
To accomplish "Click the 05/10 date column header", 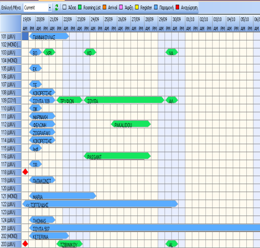I will pyautogui.click(x=246, y=20).
